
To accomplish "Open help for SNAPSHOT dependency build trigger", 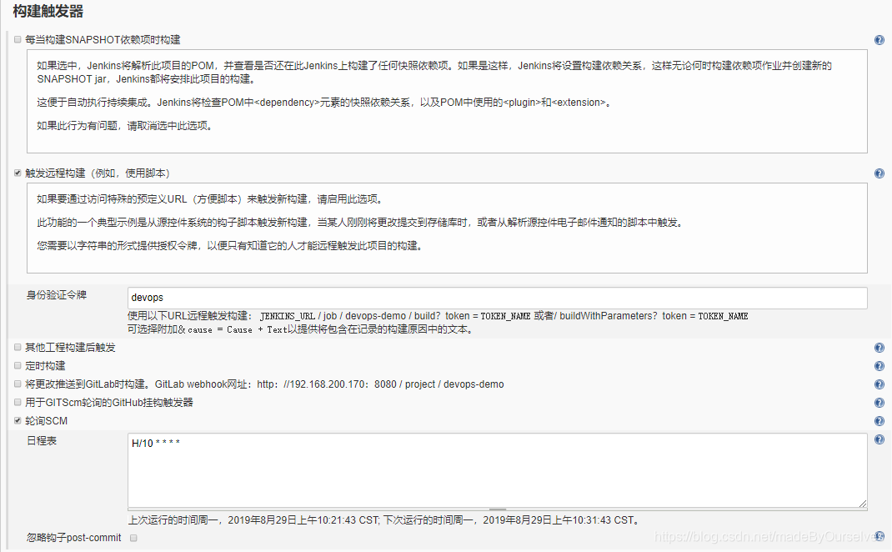I will point(879,39).
